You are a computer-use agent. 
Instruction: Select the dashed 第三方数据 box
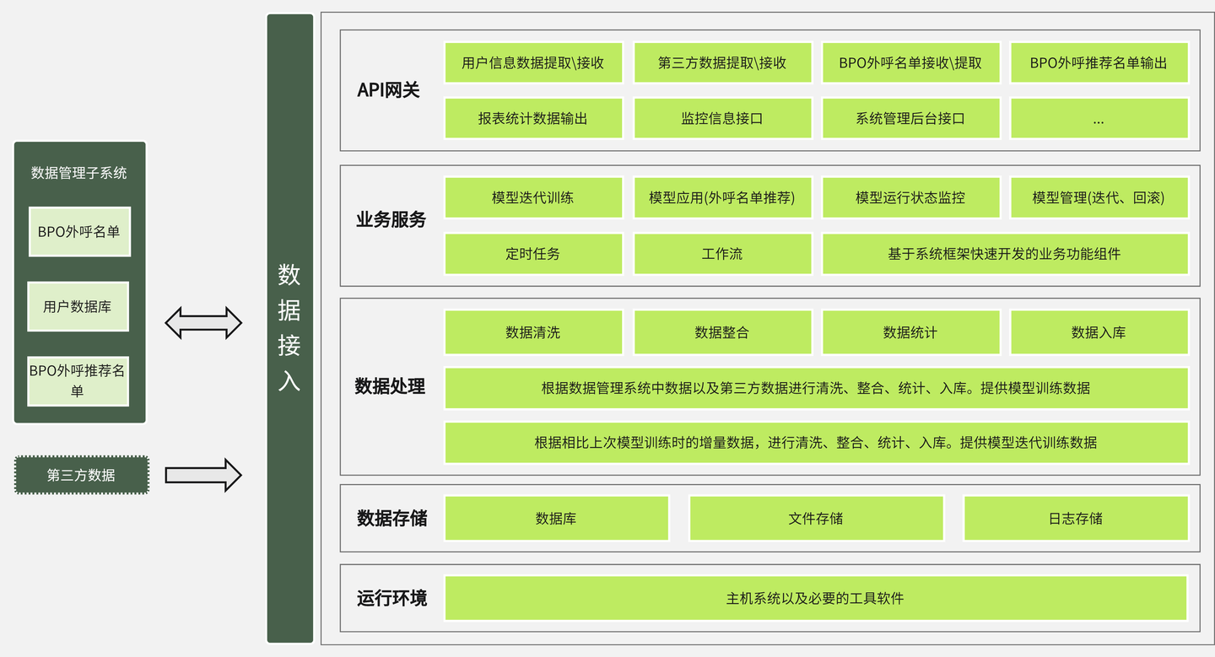click(x=81, y=475)
